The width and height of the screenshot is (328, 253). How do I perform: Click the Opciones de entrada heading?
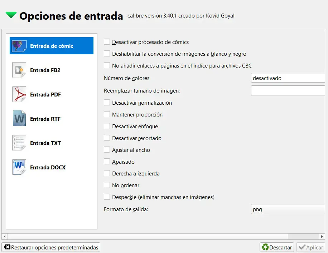coord(71,16)
